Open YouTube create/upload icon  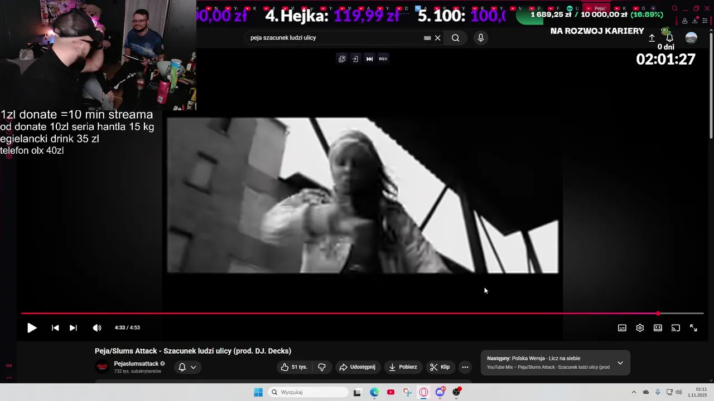[x=652, y=38]
